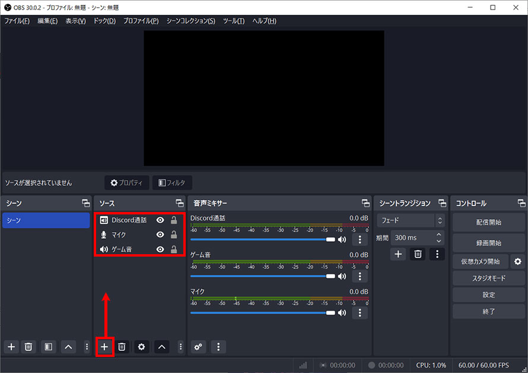Float the Scene Transitions dock panel
Viewport: 528px width, 373px height.
(x=442, y=203)
